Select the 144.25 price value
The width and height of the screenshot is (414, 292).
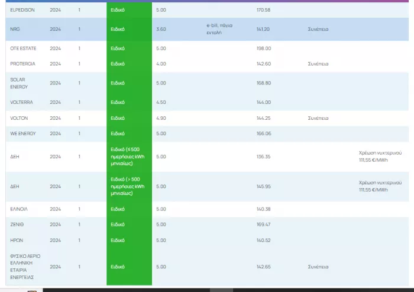coord(264,118)
